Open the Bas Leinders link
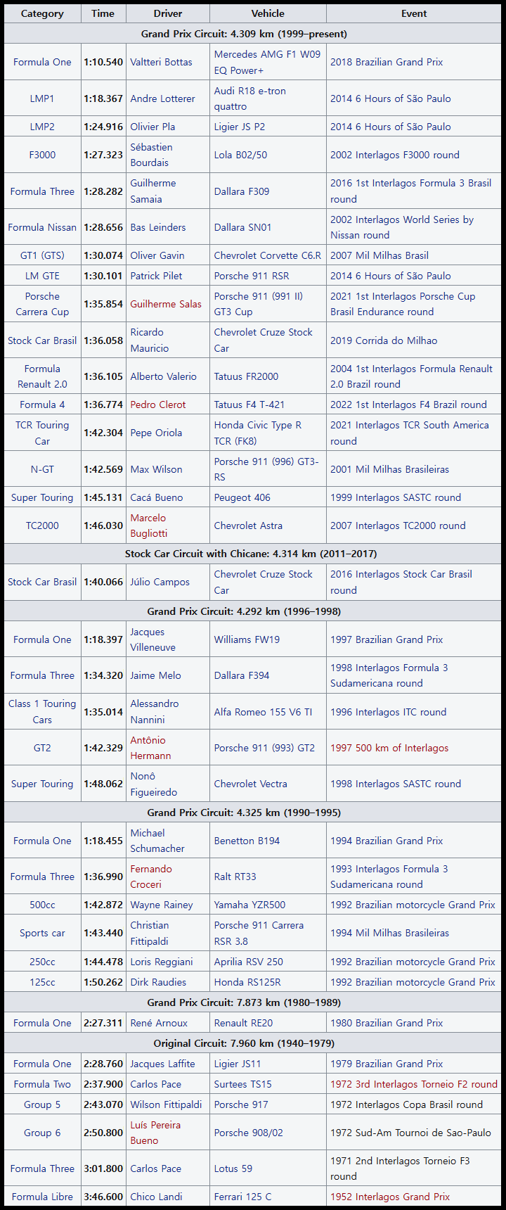The image size is (506, 1210). pos(158,227)
